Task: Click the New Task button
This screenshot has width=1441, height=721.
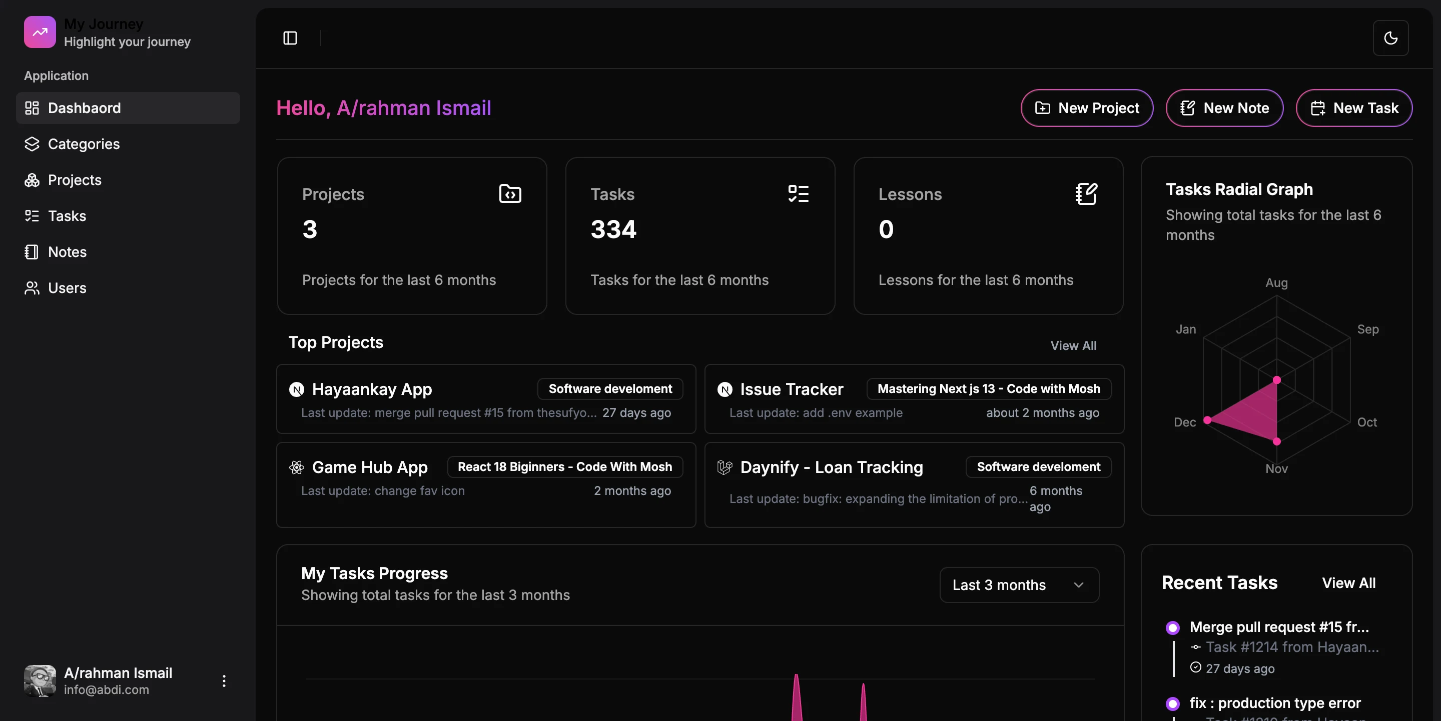Action: point(1354,107)
